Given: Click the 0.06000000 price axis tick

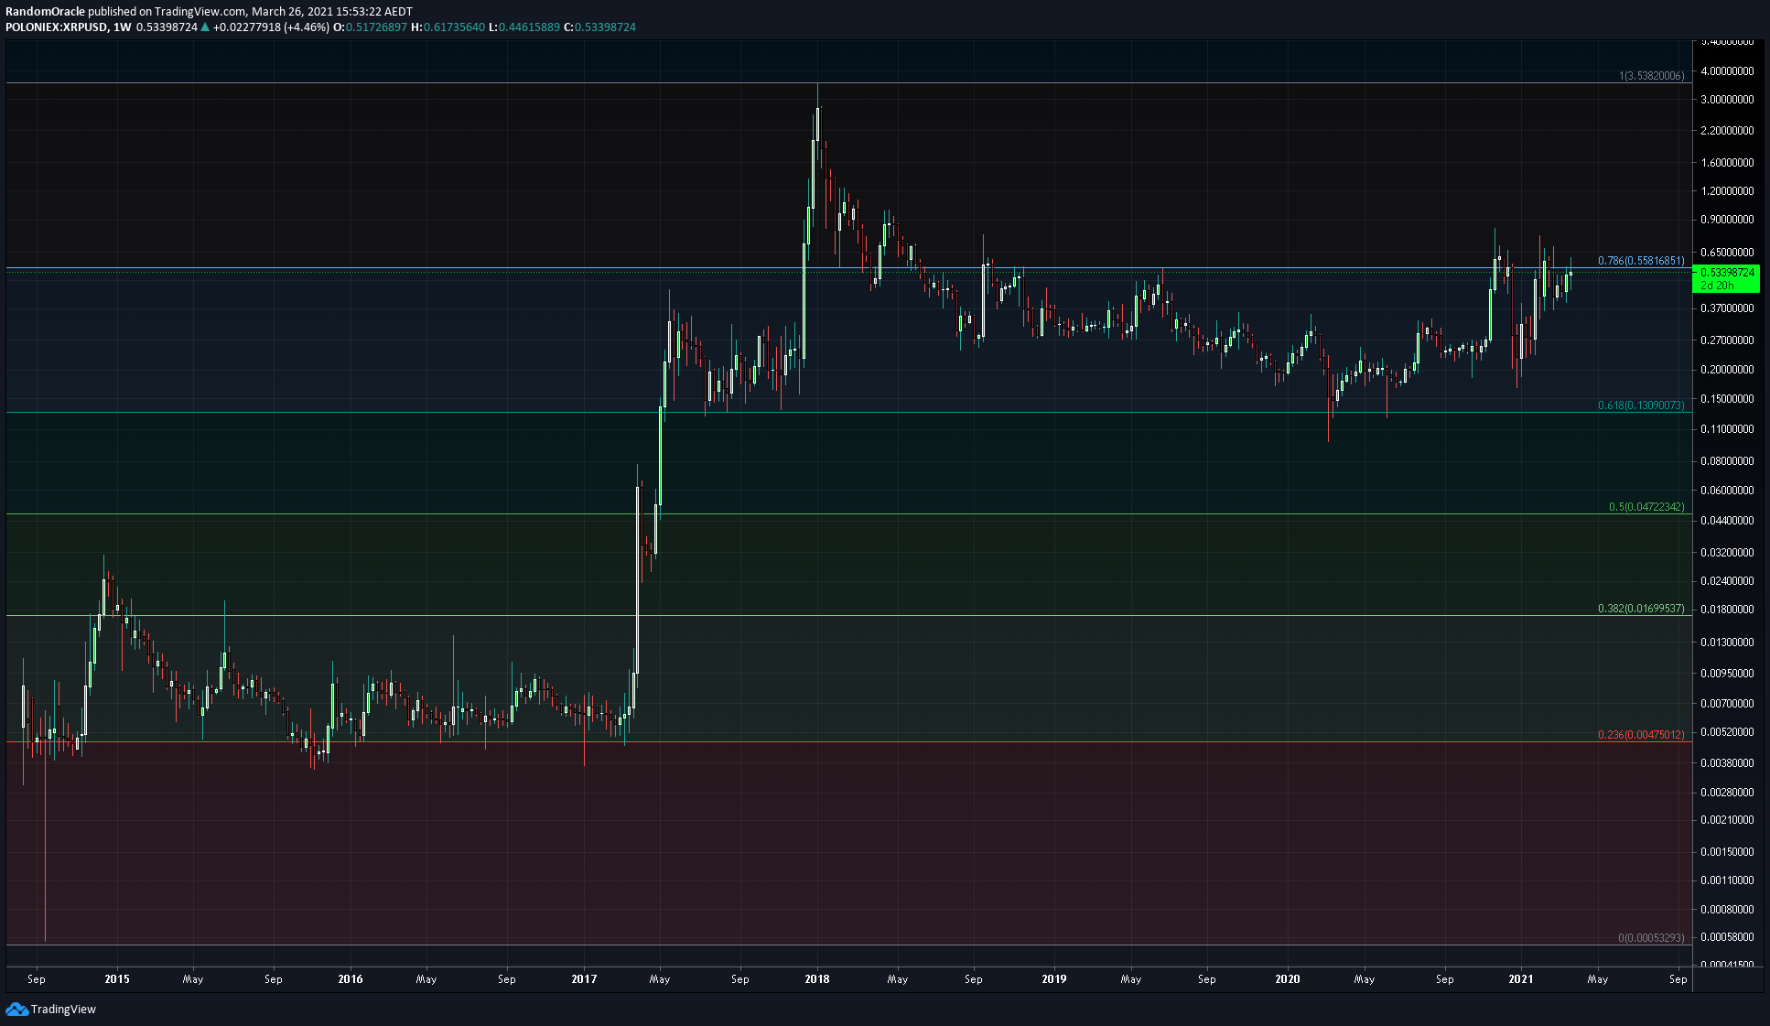Looking at the screenshot, I should tap(1727, 491).
